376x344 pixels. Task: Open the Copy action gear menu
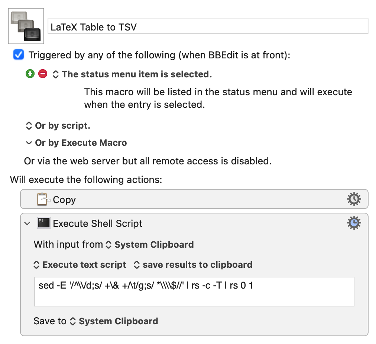pos(353,200)
